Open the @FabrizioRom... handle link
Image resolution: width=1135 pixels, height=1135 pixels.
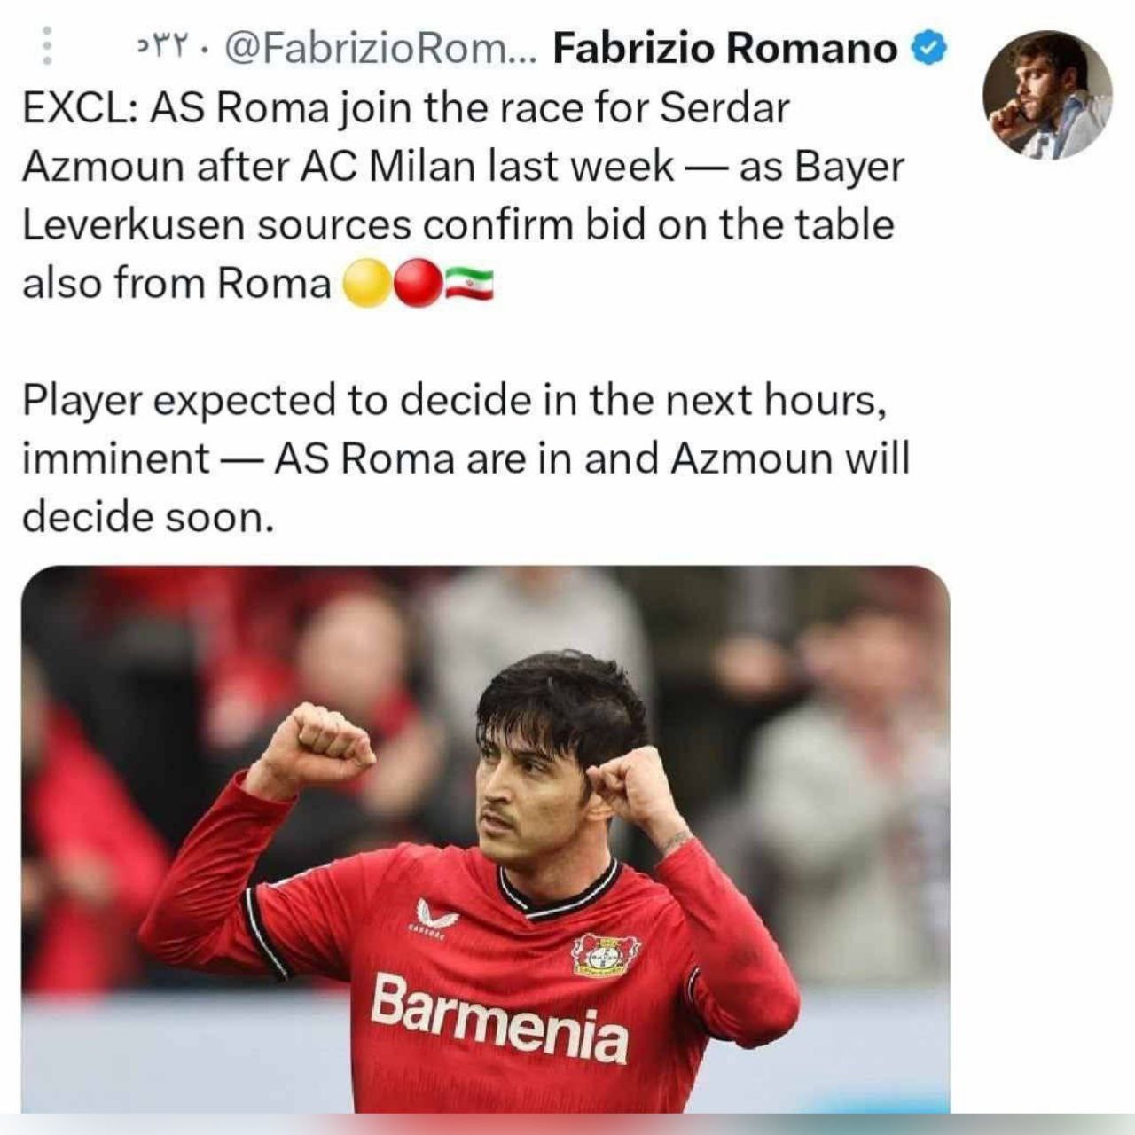(x=382, y=49)
